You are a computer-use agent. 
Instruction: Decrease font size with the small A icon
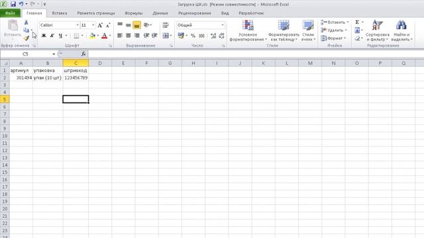pos(108,25)
